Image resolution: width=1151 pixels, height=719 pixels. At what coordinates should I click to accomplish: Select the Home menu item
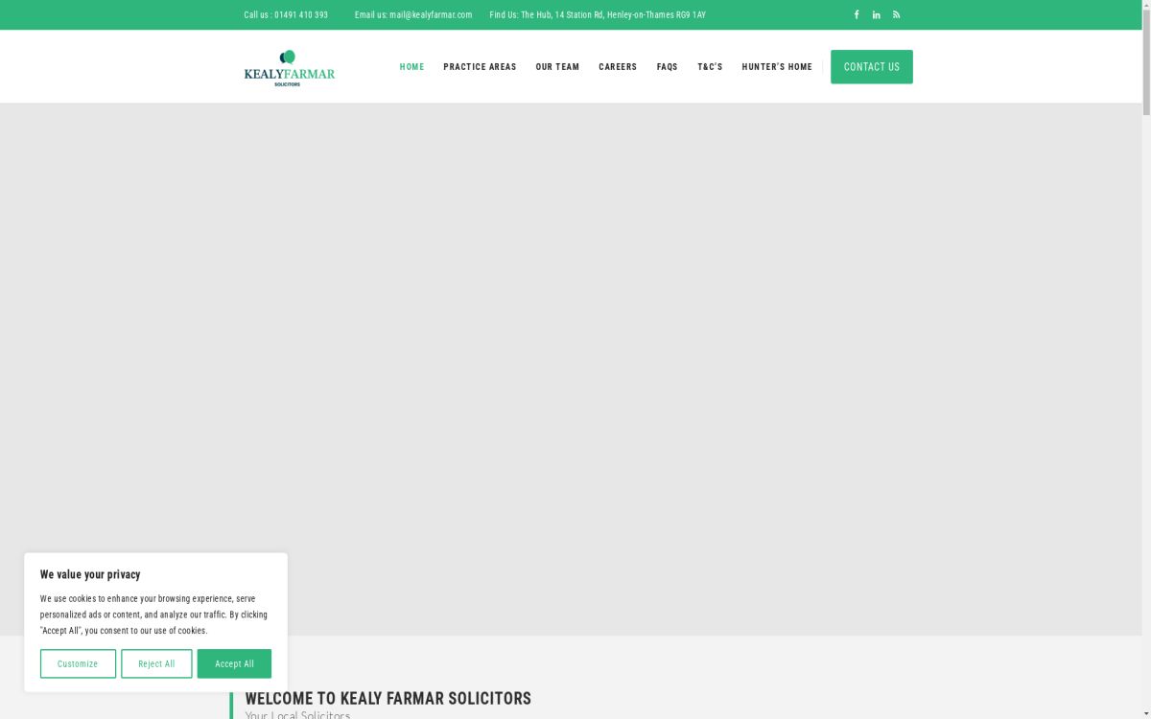[x=411, y=66]
